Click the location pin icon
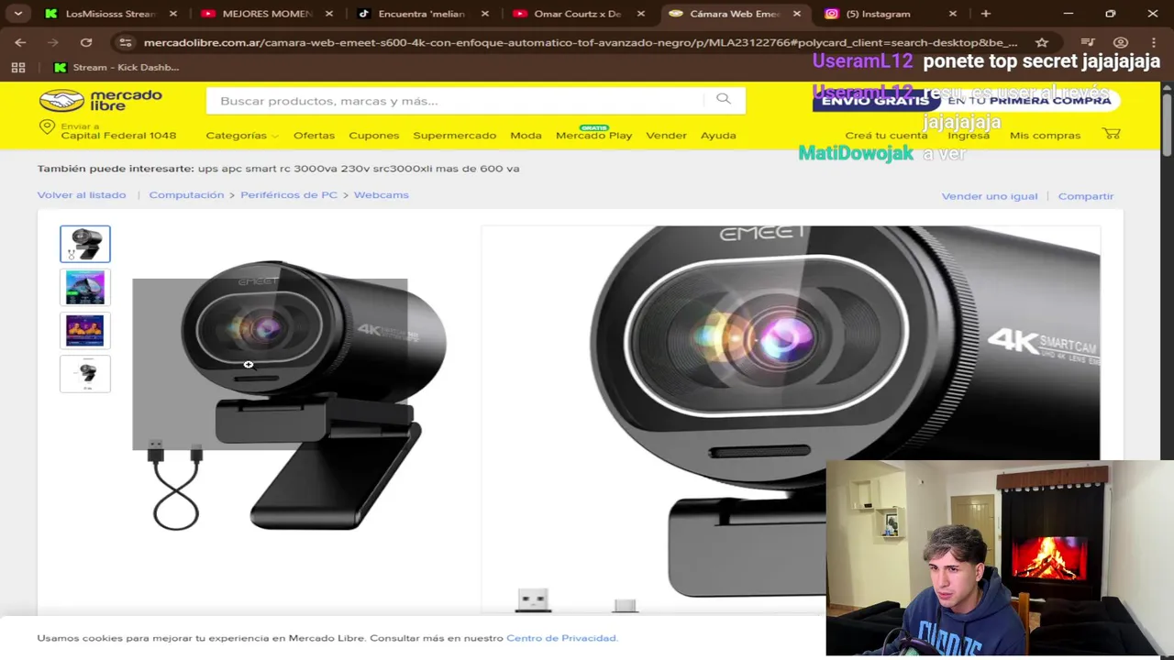Screen dimensions: 1174x660 coord(48,127)
